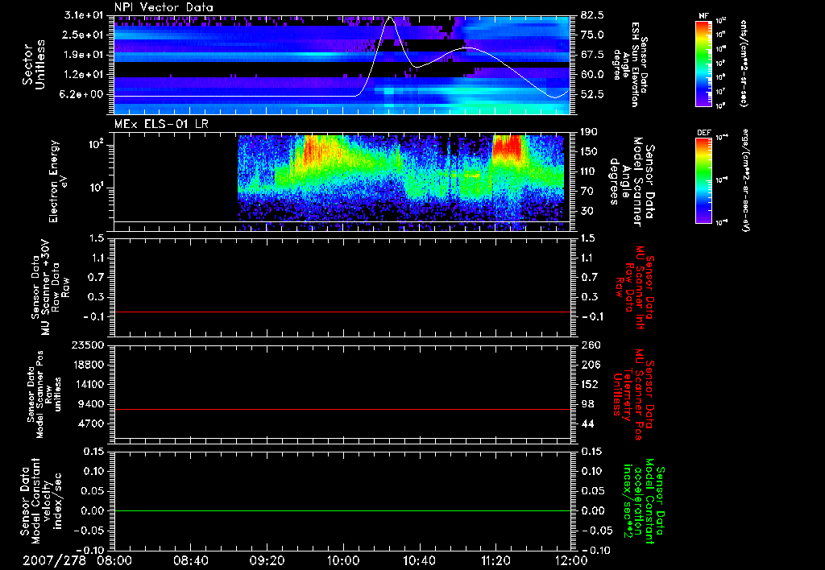This screenshot has width=825, height=570.
Task: Click the red line in the +30V panel
Action: tap(342, 312)
